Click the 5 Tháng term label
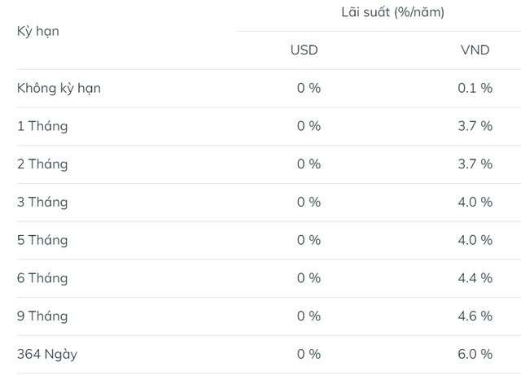Viewport: 521px width, 375px height. pyautogui.click(x=42, y=240)
